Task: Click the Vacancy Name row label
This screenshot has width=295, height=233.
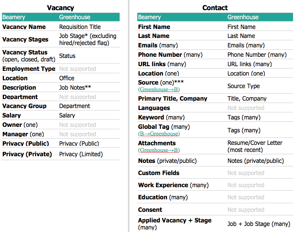Action: (x=24, y=27)
